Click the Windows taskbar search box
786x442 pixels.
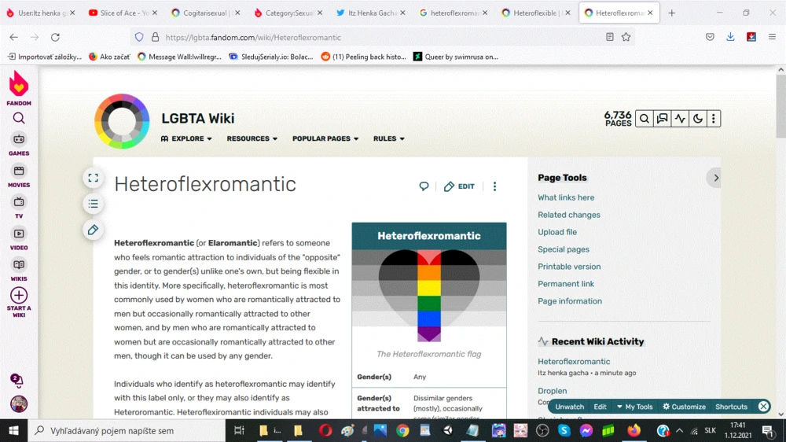[127, 430]
